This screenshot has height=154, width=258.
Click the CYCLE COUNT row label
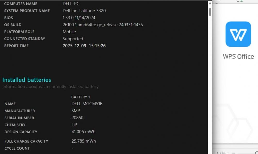(17, 148)
